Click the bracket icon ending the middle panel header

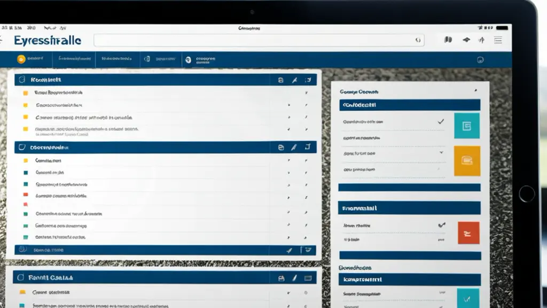(307, 147)
